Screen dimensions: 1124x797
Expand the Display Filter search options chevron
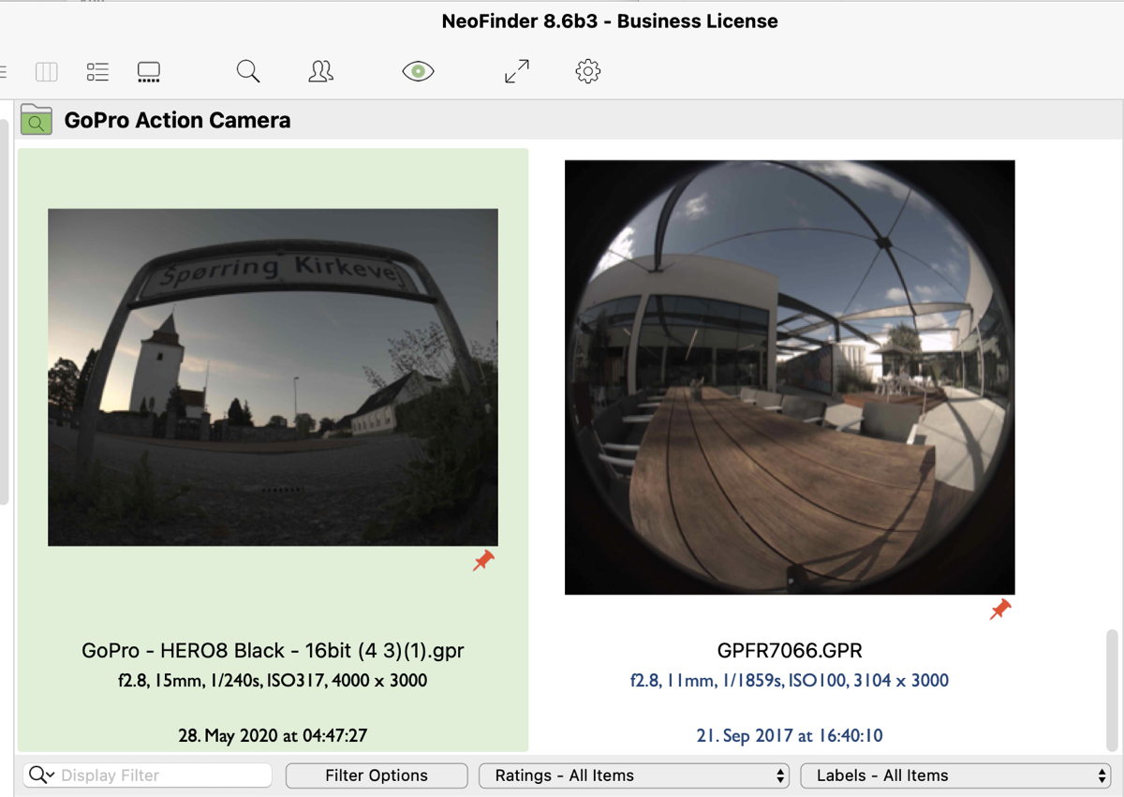[49, 775]
